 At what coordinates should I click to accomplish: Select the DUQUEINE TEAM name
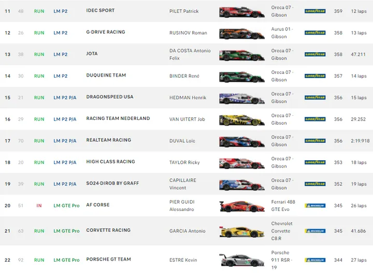point(106,75)
